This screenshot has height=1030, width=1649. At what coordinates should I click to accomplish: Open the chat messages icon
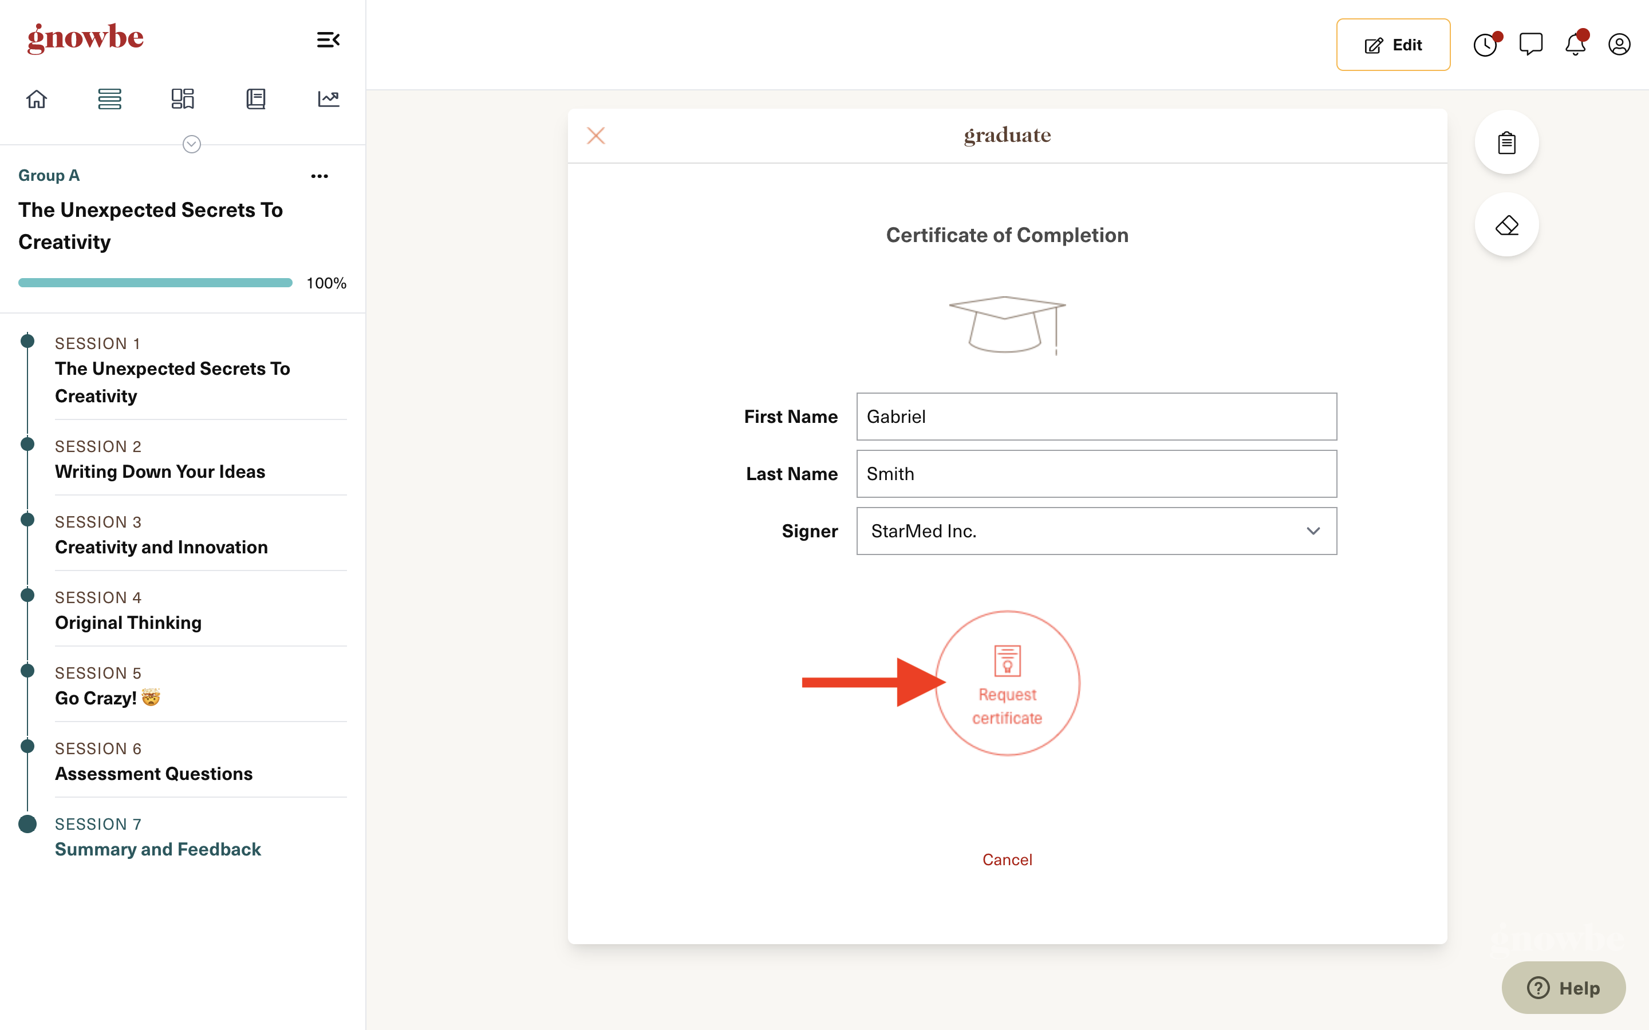click(1531, 45)
